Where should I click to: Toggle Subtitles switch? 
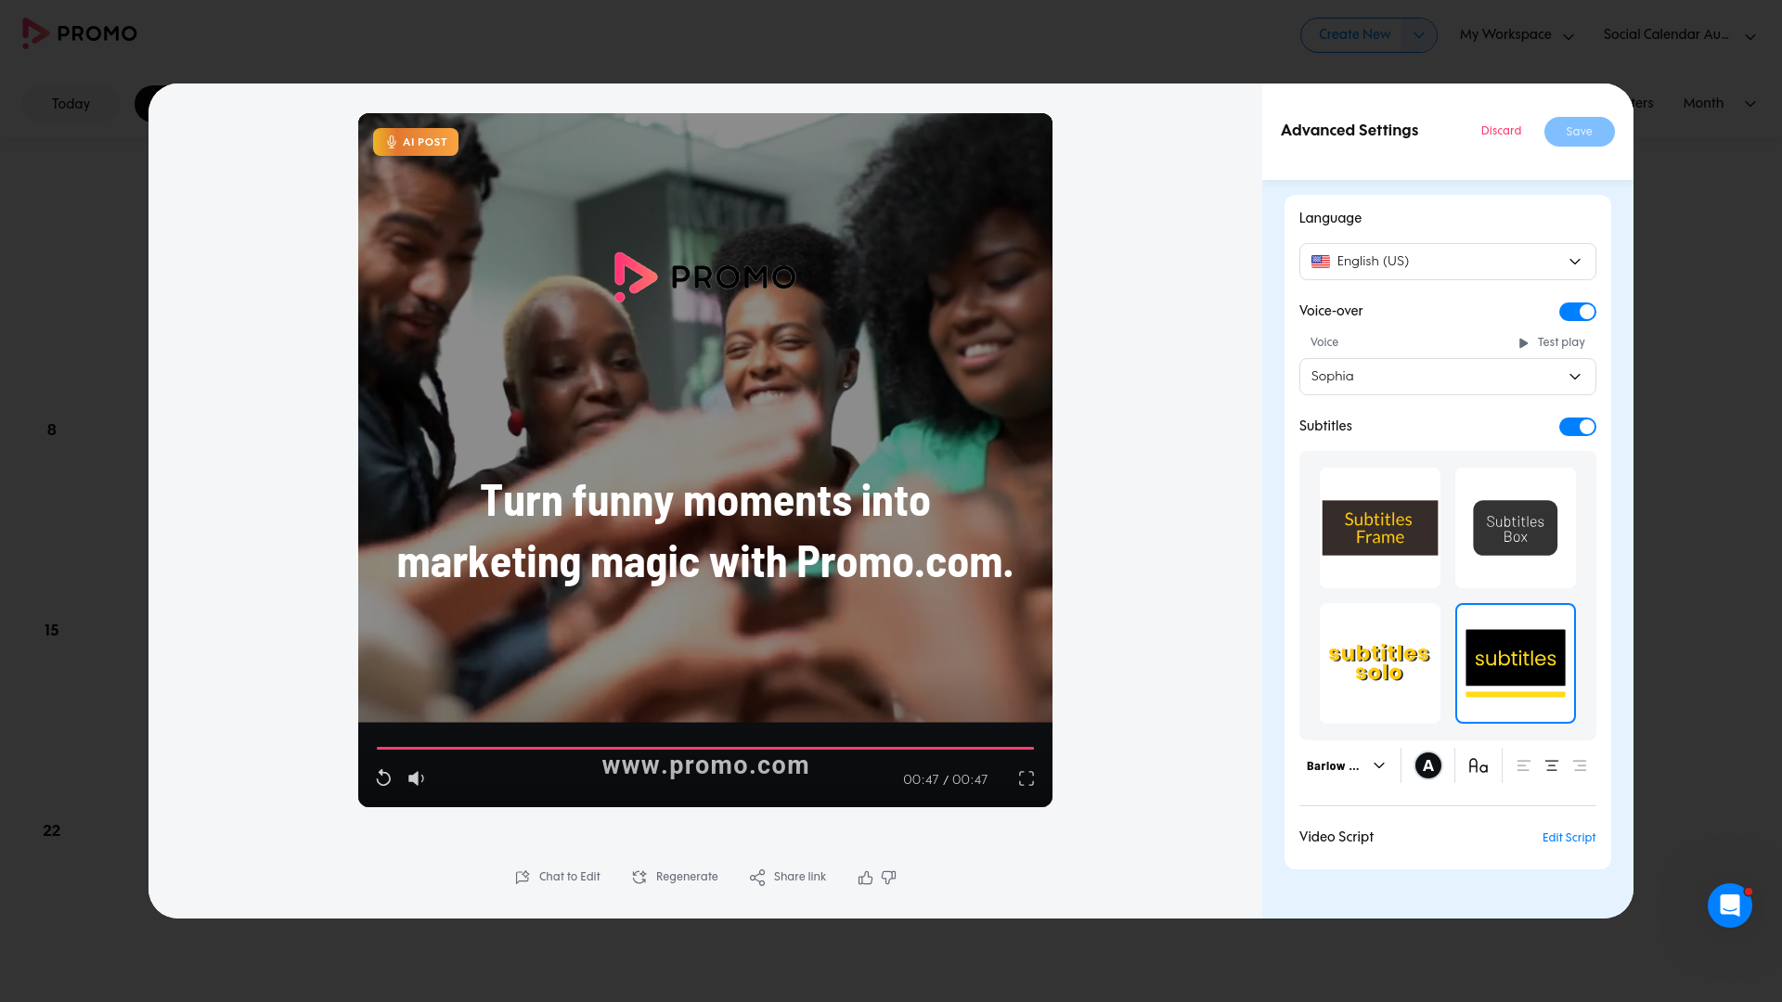(x=1577, y=427)
